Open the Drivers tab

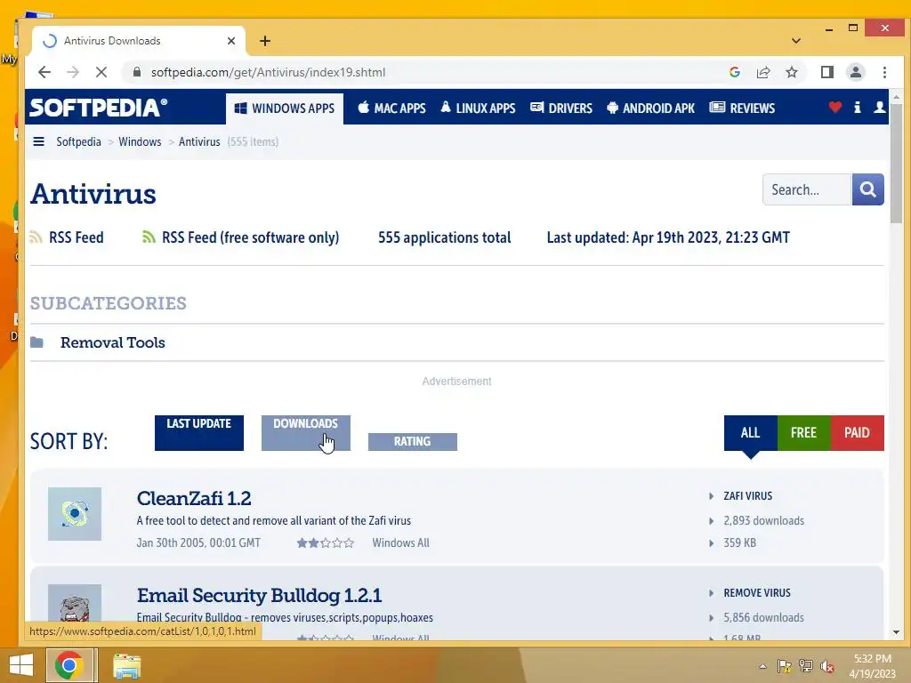pyautogui.click(x=561, y=108)
